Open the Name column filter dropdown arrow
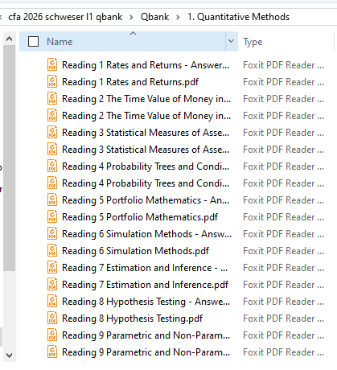 point(231,41)
